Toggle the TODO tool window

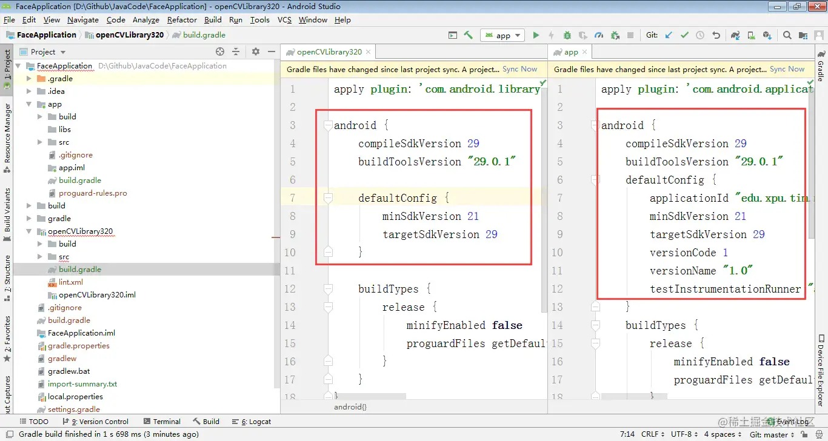tap(34, 422)
